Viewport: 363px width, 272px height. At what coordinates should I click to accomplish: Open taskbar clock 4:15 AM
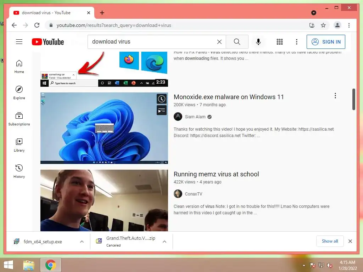point(347,265)
